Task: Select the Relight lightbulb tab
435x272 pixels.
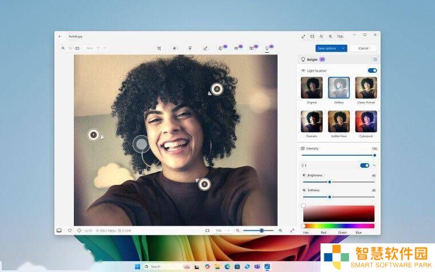Action: coord(267,48)
